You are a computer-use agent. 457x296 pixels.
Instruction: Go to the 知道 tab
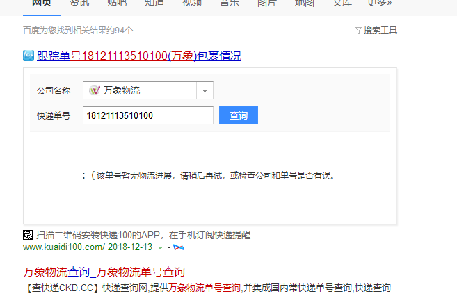[x=154, y=3]
